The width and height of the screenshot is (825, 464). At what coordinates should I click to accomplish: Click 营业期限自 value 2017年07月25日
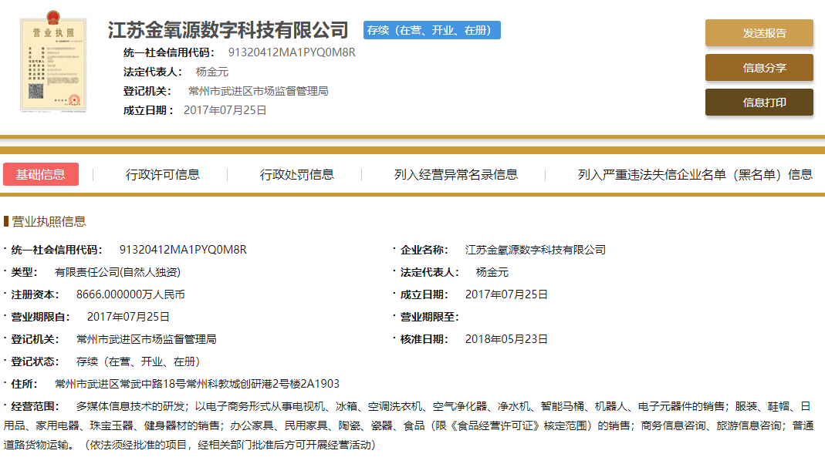pos(128,317)
